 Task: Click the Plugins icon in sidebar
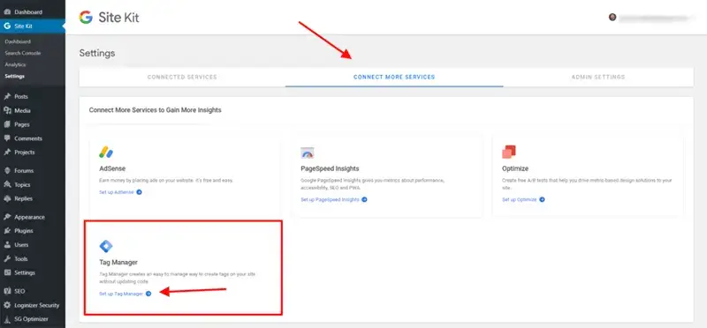click(7, 231)
